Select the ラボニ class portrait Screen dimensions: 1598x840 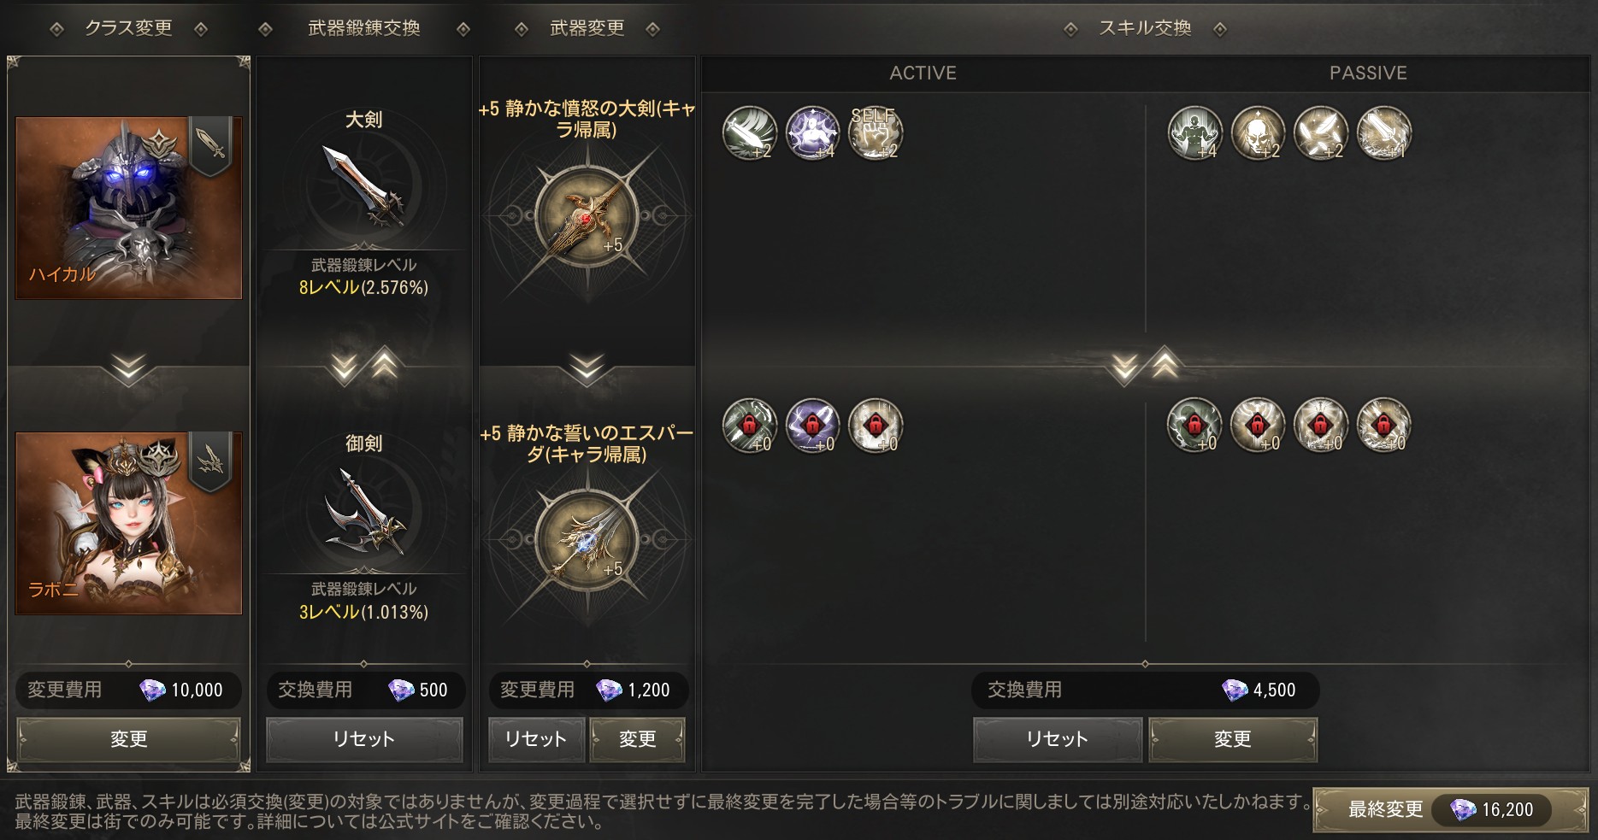click(128, 523)
